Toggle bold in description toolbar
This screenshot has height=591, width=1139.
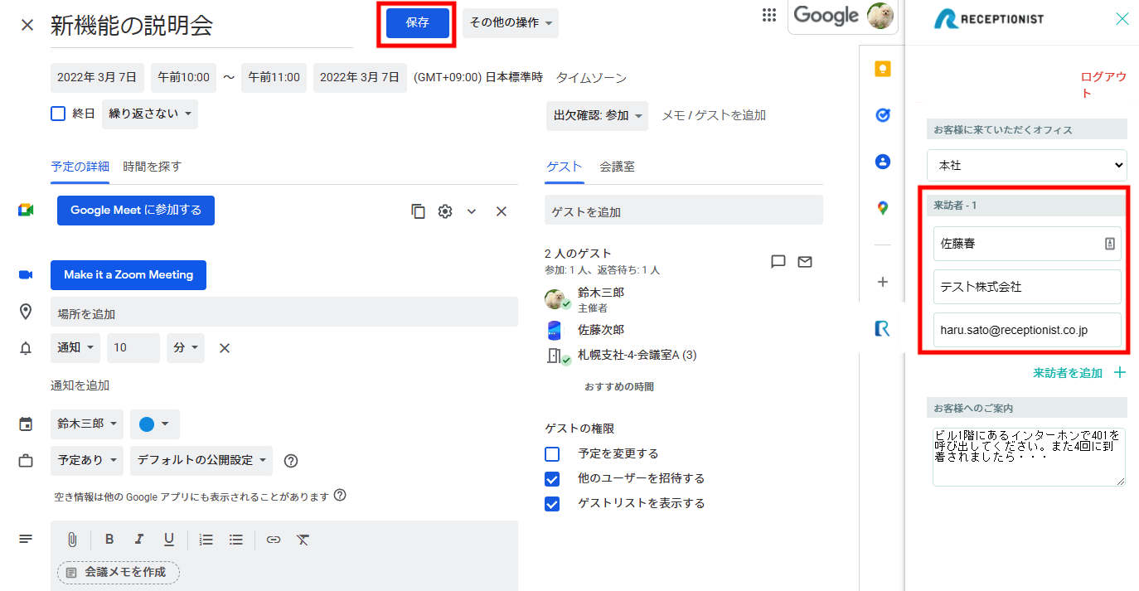(109, 540)
